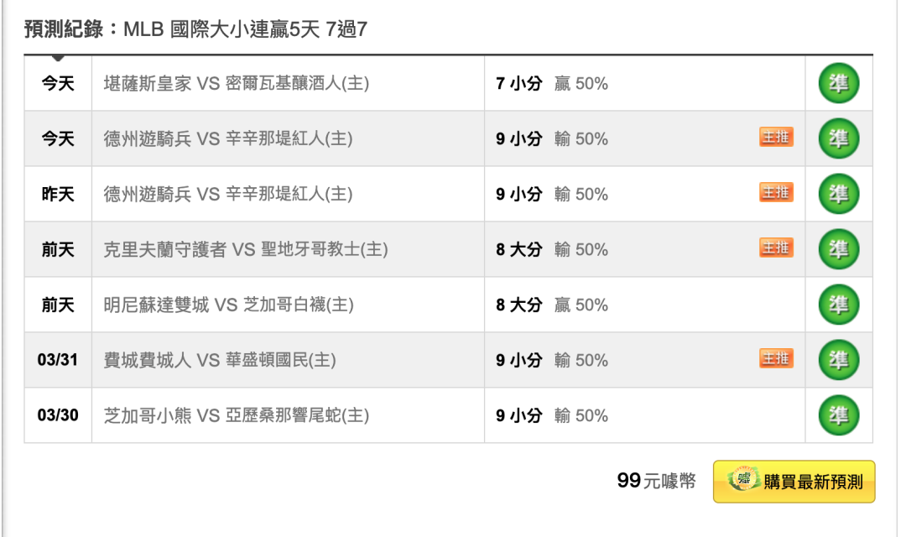
Task: Open the 明尼蘇達雙城 VS 芝加哥白襪 matchup
Action: [x=229, y=305]
